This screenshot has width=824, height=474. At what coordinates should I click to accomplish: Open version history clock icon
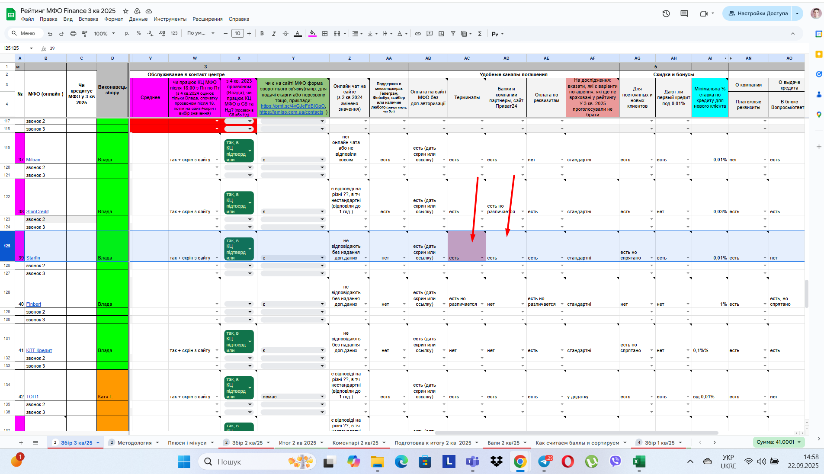tap(666, 13)
